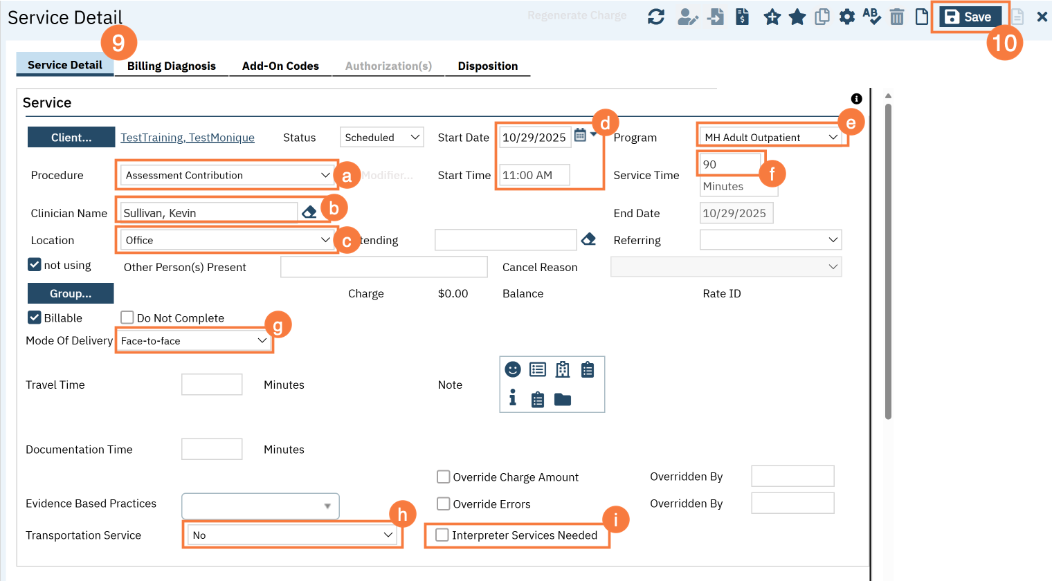Click the refresh arrows icon in toolbar
This screenshot has width=1052, height=581.
[655, 17]
